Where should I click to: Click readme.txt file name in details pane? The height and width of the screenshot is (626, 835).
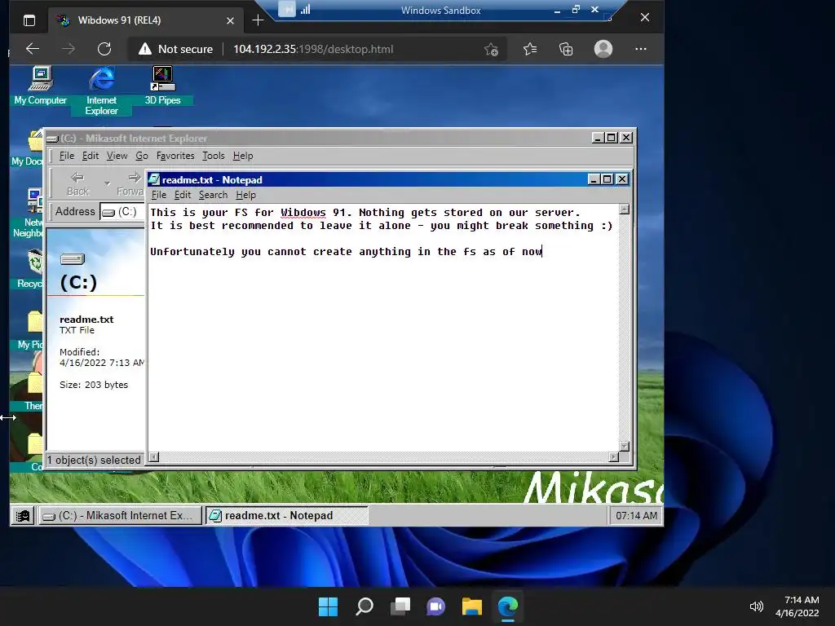point(86,320)
